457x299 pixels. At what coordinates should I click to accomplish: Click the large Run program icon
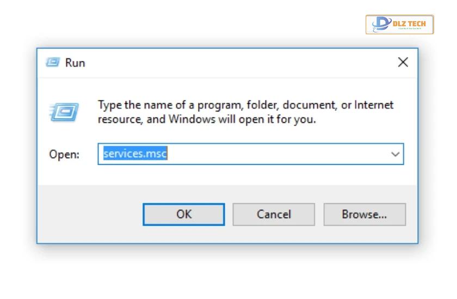tap(64, 112)
